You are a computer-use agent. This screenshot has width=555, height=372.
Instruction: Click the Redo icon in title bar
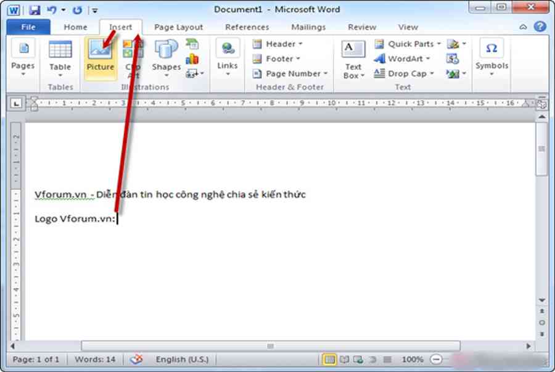coord(77,10)
